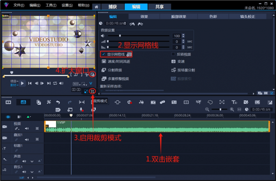This screenshot has width=276, height=181.
Task: Rotate video right icon
Action: [x=140, y=24]
